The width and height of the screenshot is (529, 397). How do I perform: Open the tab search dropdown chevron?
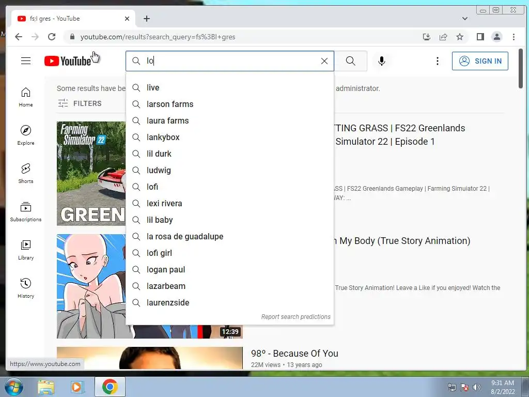coord(465,19)
